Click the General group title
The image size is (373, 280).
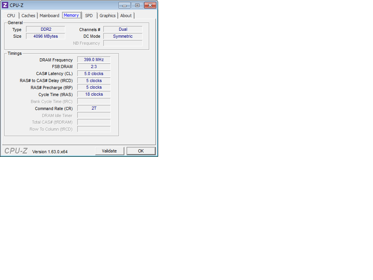[x=15, y=23]
